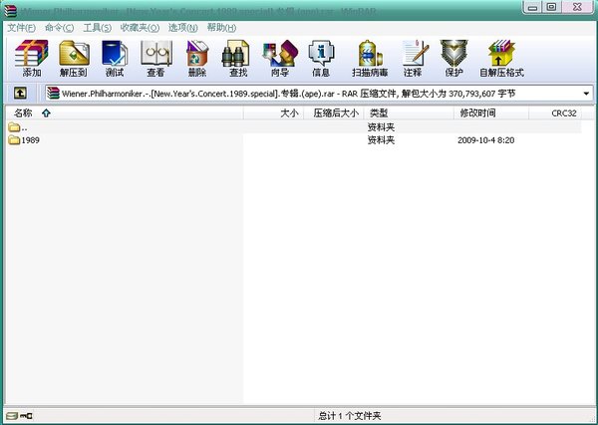The image size is (598, 425).
Task: Run the 测试 (Test) archive tool
Action: tap(115, 59)
